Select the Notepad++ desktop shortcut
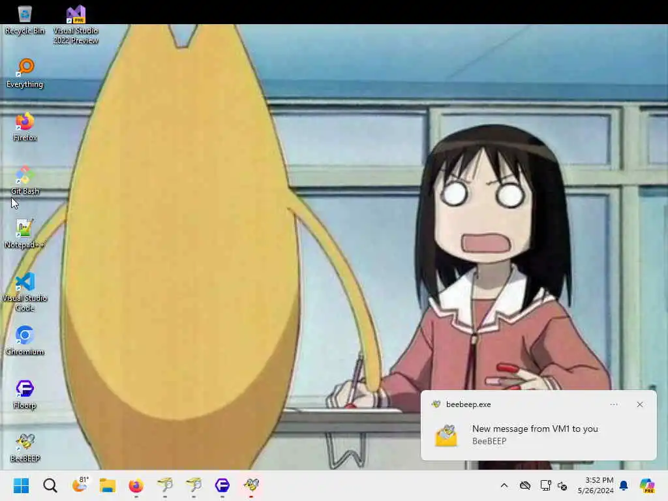Screen dimensions: 668x501 [x=25, y=234]
